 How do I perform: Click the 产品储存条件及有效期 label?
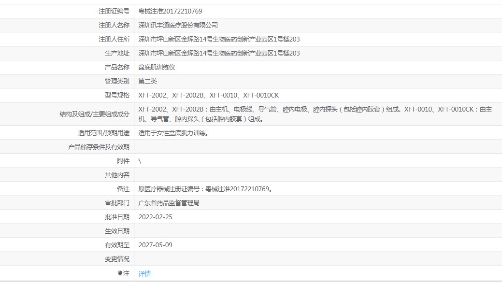[99, 147]
